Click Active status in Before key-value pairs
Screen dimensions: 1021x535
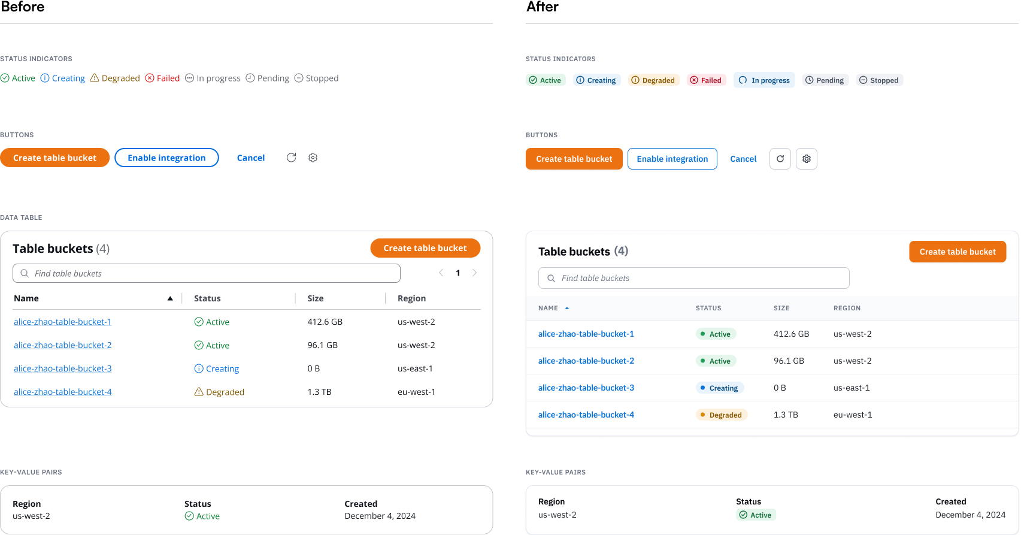tap(202, 516)
